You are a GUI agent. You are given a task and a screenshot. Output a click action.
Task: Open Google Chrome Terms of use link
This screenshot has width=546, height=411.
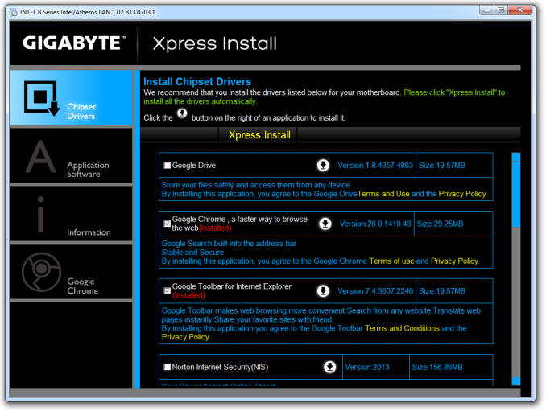click(391, 261)
